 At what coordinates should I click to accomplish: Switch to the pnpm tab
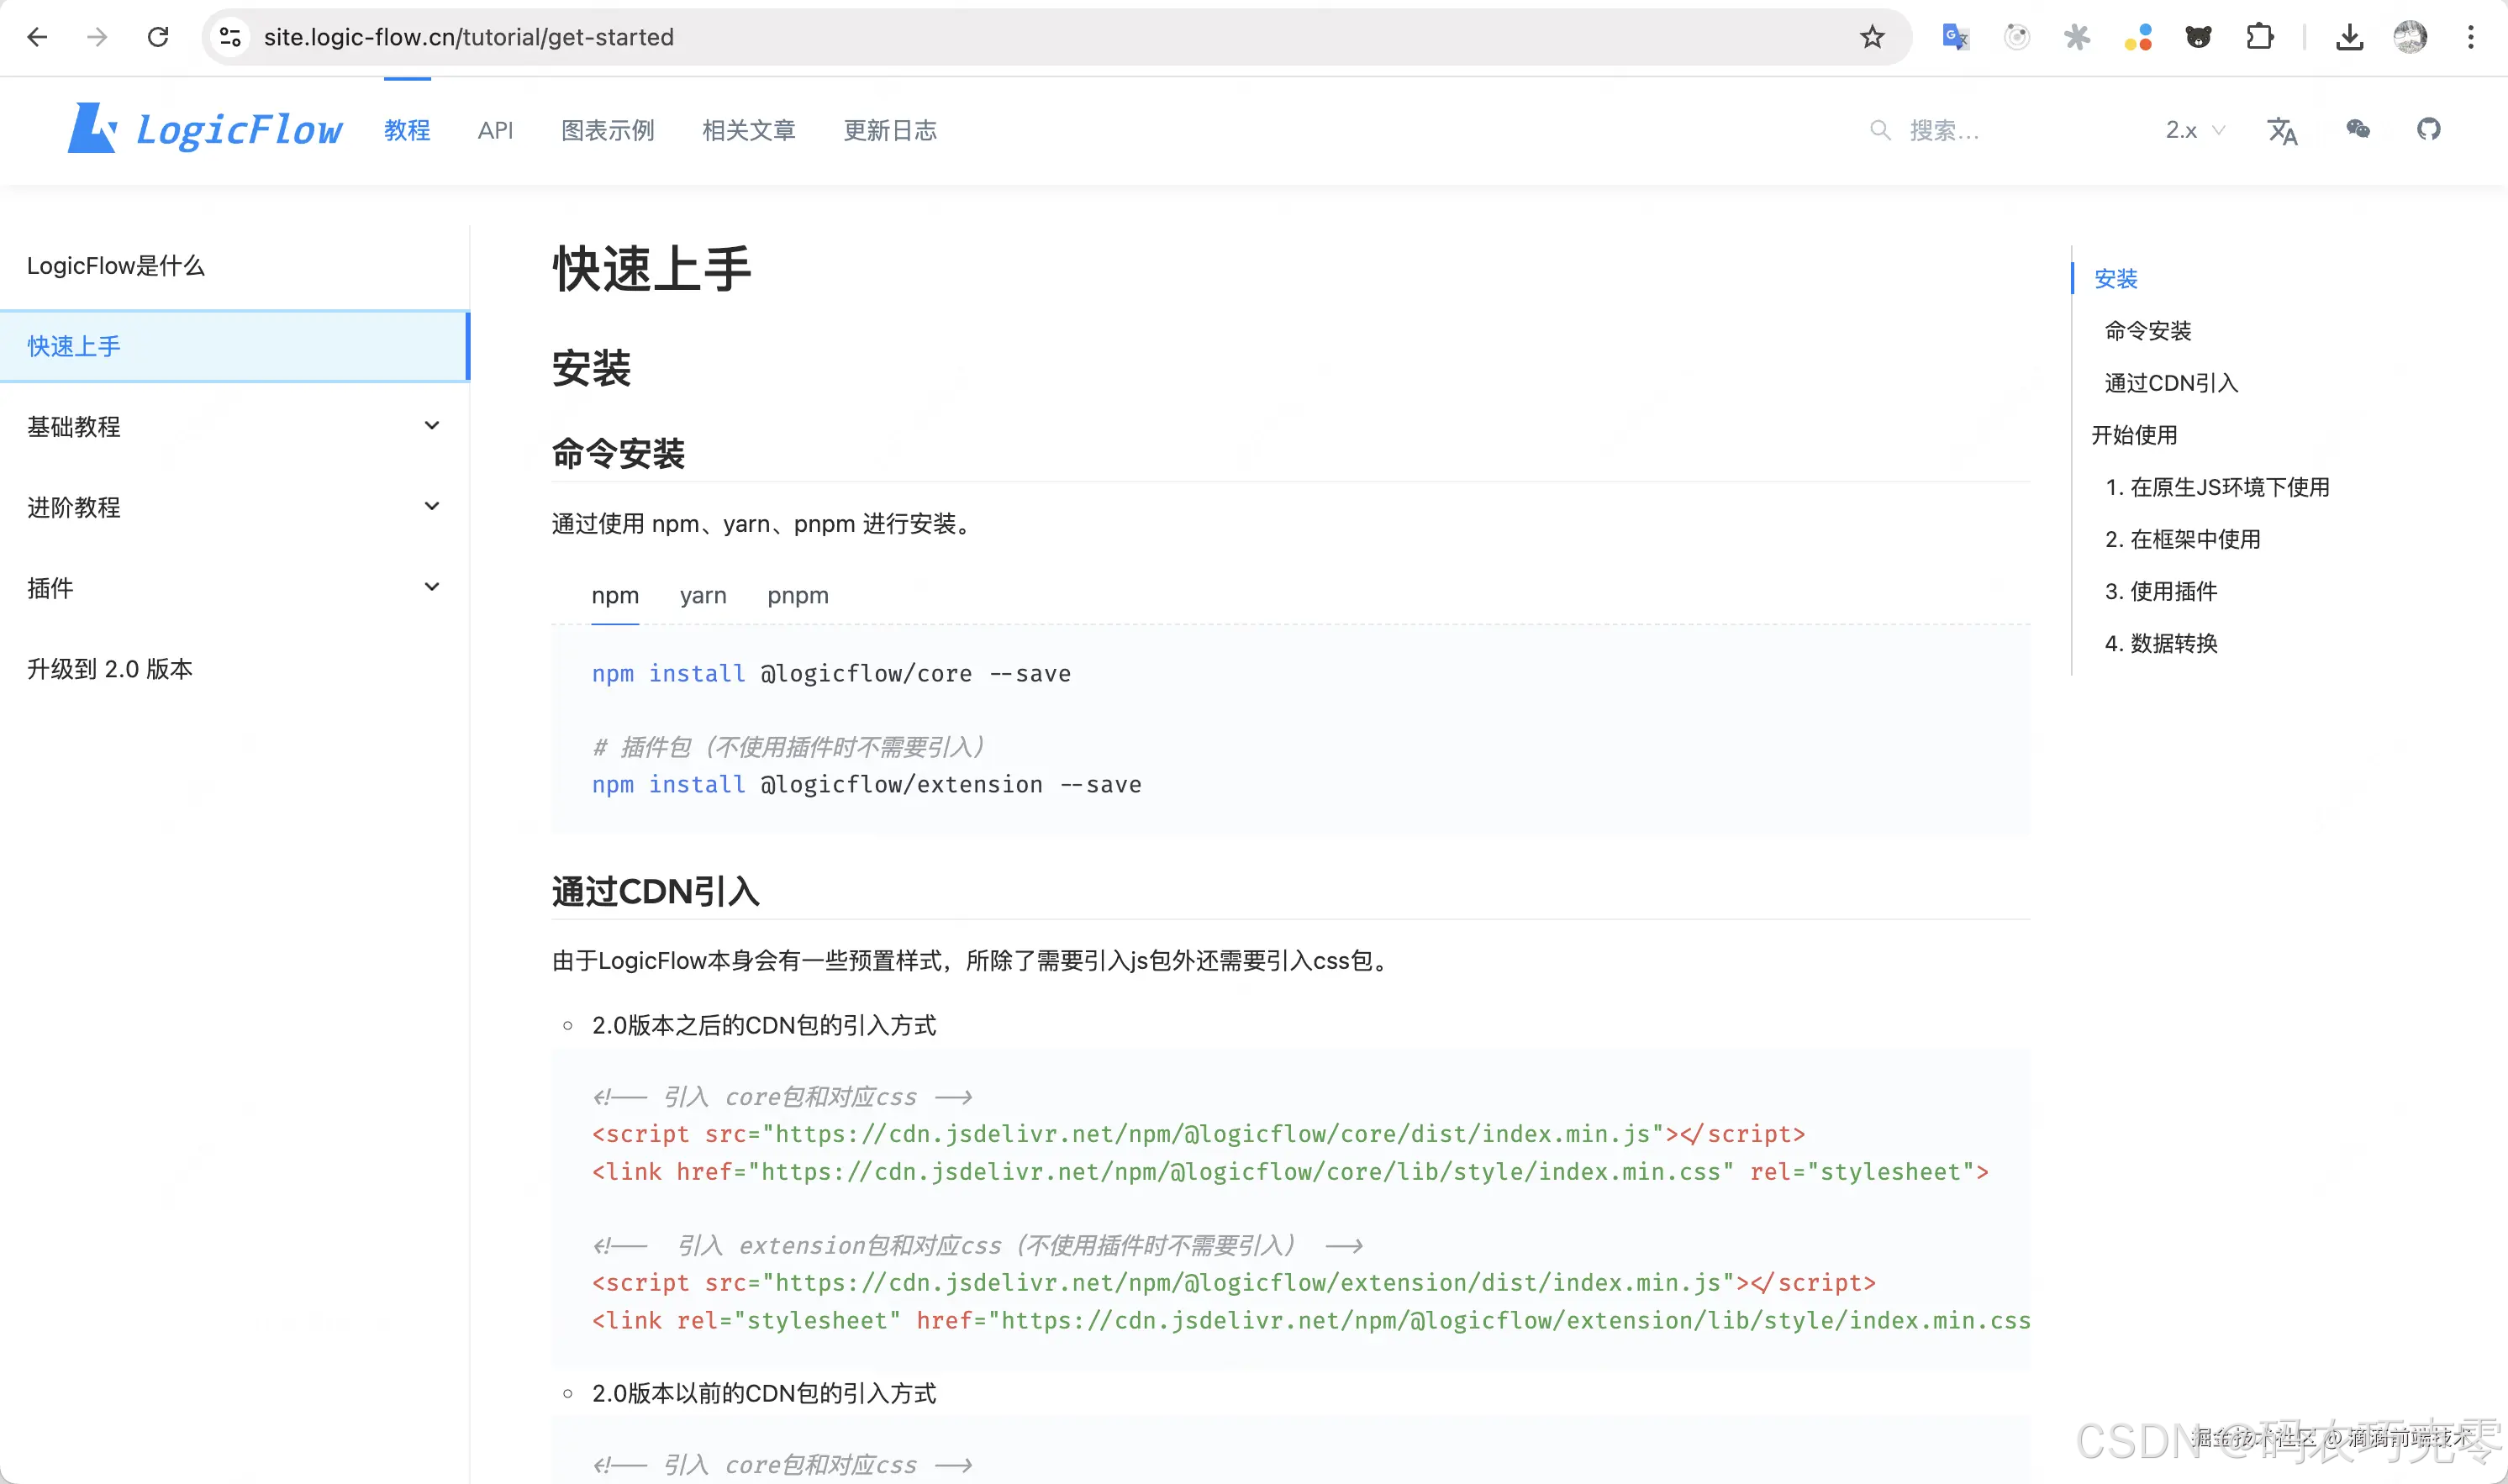point(797,596)
